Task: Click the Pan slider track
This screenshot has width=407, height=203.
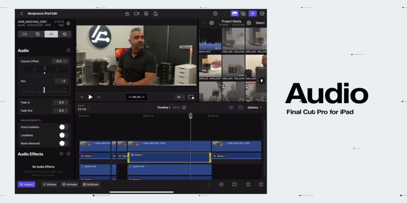Action: 45,90
